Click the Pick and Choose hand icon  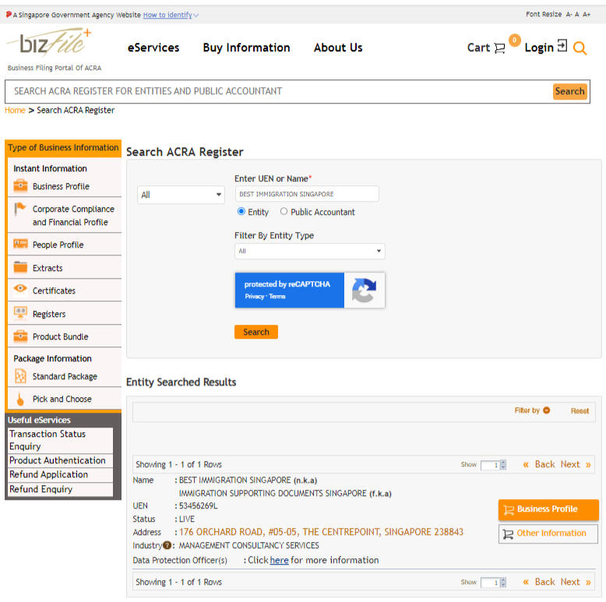click(x=20, y=400)
